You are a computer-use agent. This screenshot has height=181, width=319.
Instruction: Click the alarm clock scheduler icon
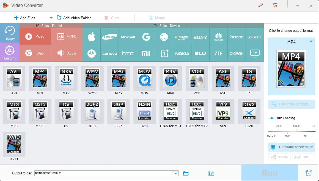coord(309,173)
